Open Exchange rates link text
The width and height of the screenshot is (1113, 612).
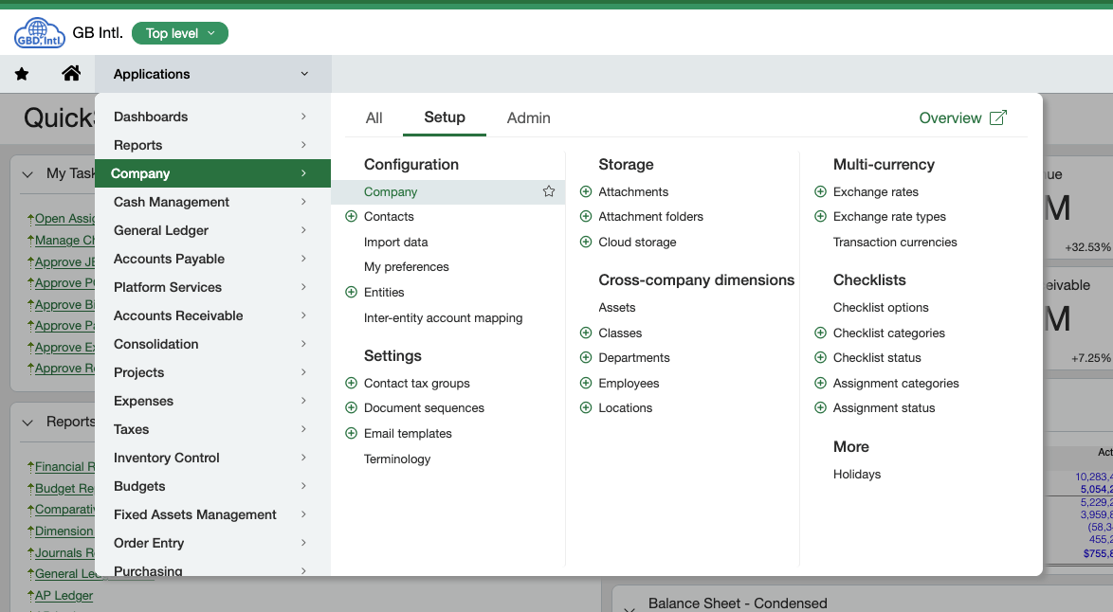tap(876, 191)
